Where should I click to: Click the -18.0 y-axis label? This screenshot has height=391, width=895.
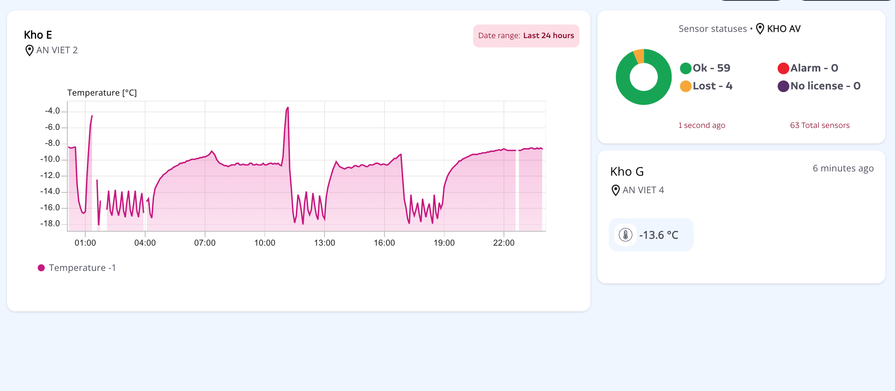(50, 223)
